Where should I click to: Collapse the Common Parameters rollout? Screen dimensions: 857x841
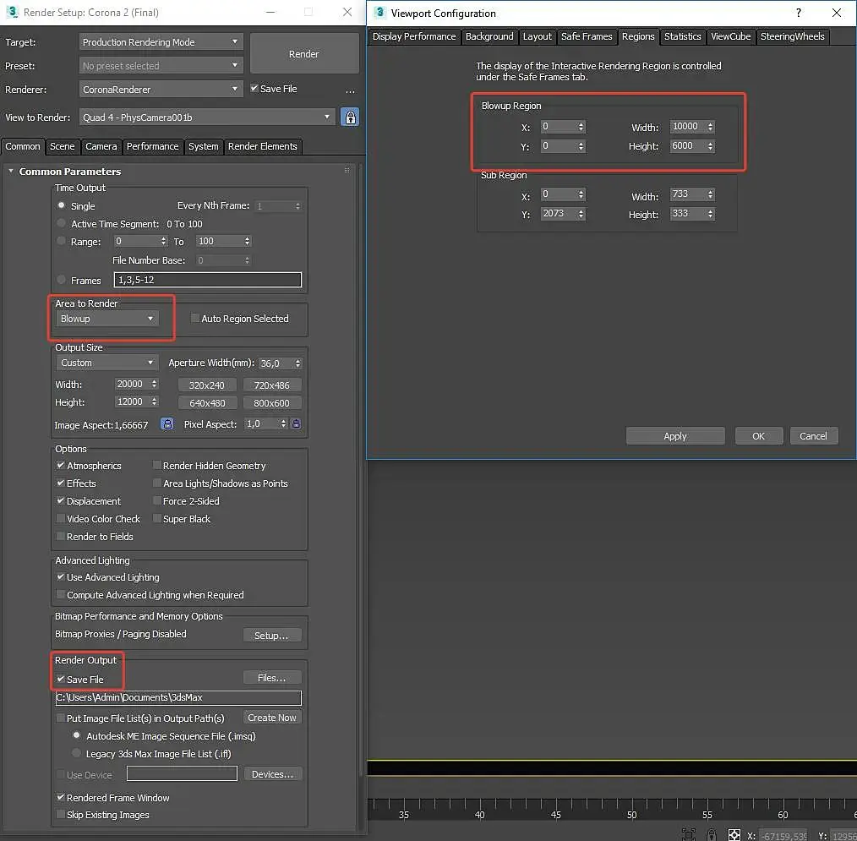[x=11, y=171]
